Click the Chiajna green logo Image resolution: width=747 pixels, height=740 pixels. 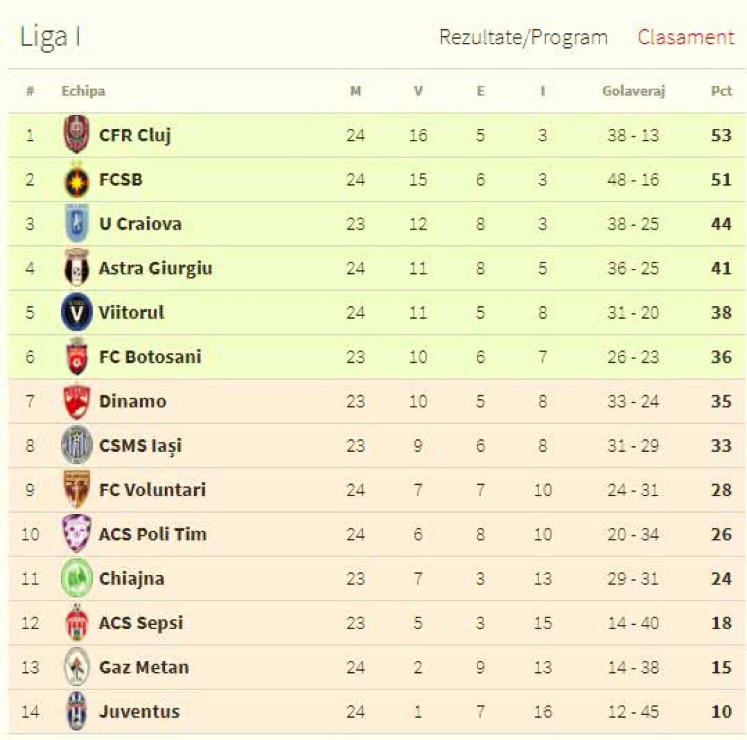pos(77,579)
